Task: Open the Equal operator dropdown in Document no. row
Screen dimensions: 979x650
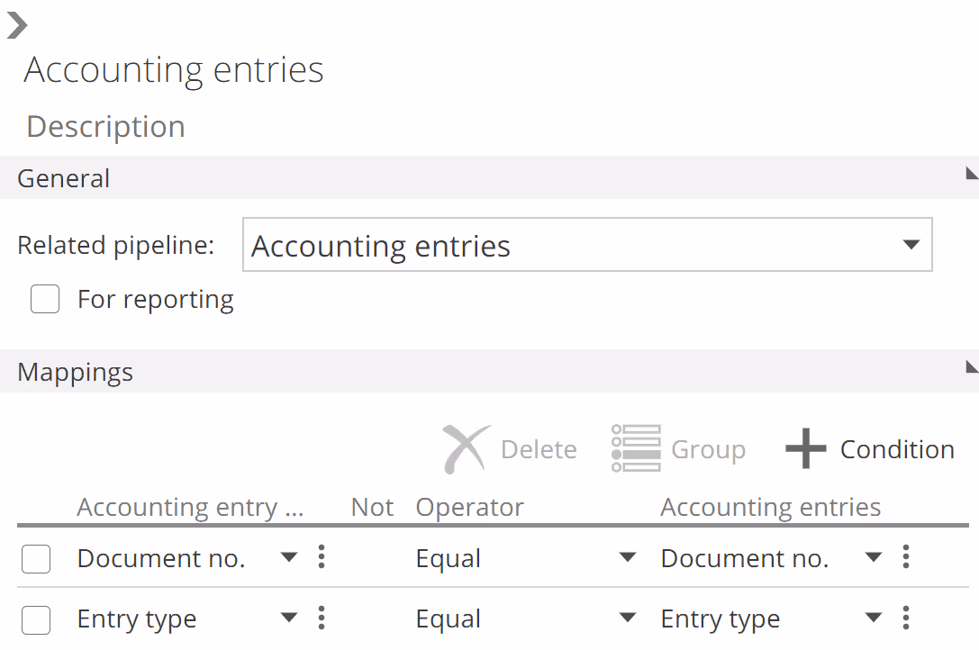Action: pyautogui.click(x=628, y=558)
